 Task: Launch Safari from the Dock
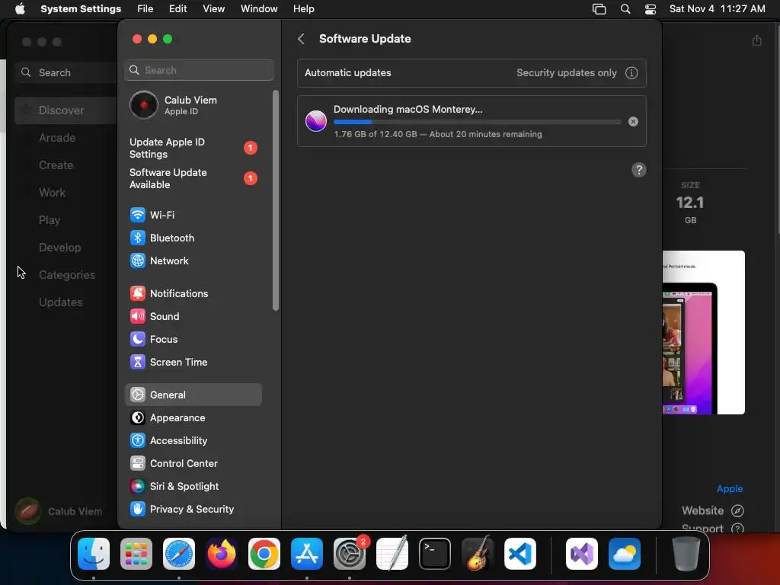click(179, 554)
